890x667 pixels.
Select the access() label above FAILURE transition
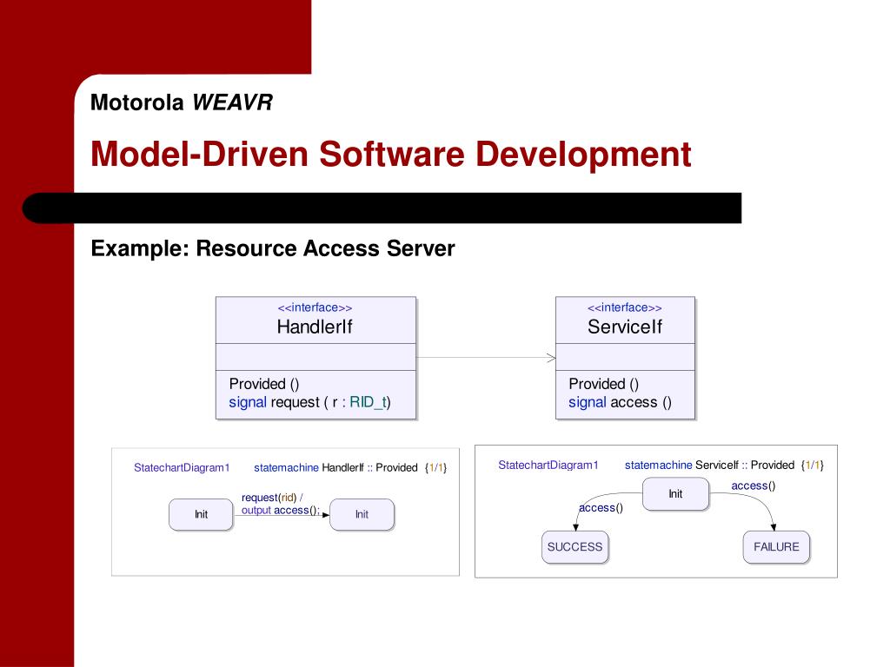click(754, 485)
